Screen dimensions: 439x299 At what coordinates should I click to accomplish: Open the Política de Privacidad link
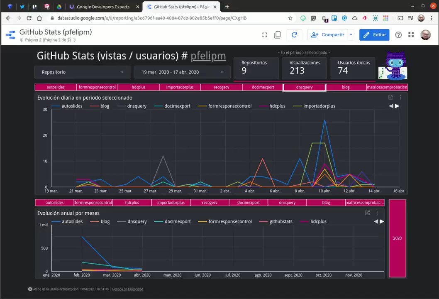128,289
